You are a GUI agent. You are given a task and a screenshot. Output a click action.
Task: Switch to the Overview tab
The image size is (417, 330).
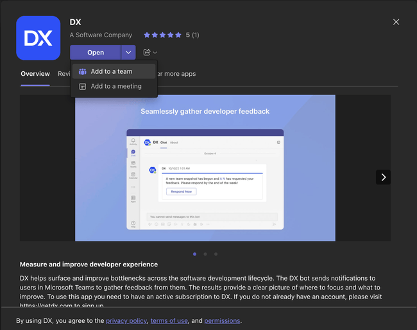[x=35, y=74]
